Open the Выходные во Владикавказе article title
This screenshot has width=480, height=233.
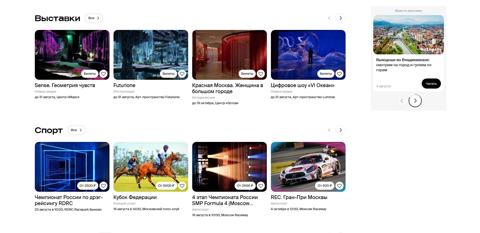point(404,65)
